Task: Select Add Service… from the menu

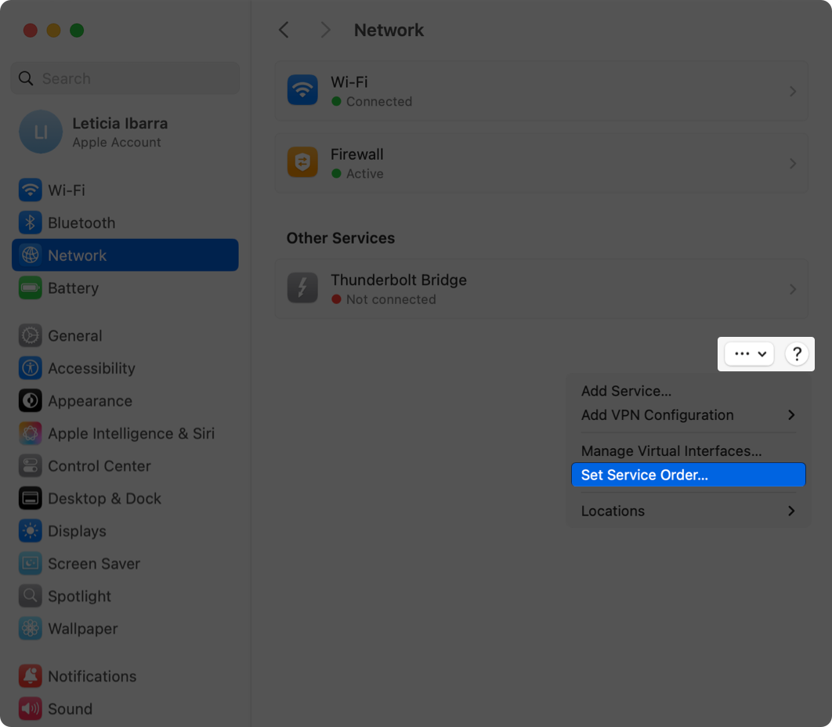Action: pyautogui.click(x=626, y=391)
